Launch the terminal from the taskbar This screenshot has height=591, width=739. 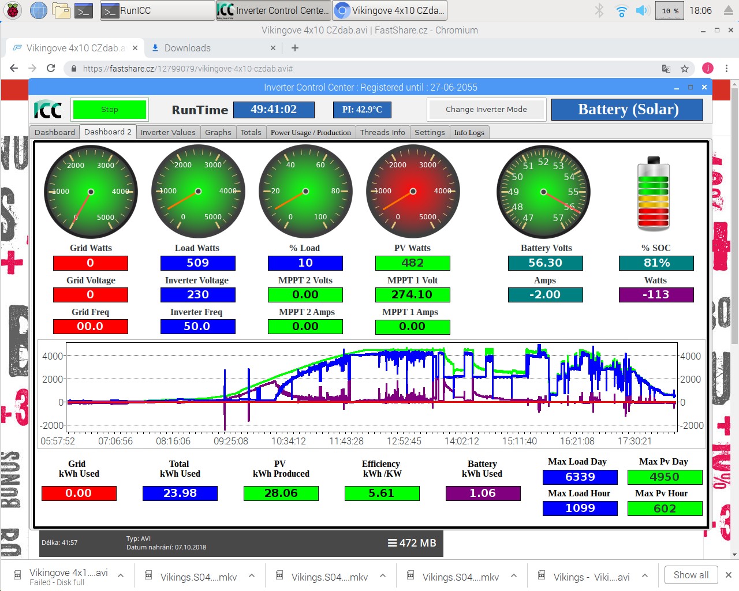pyautogui.click(x=84, y=10)
